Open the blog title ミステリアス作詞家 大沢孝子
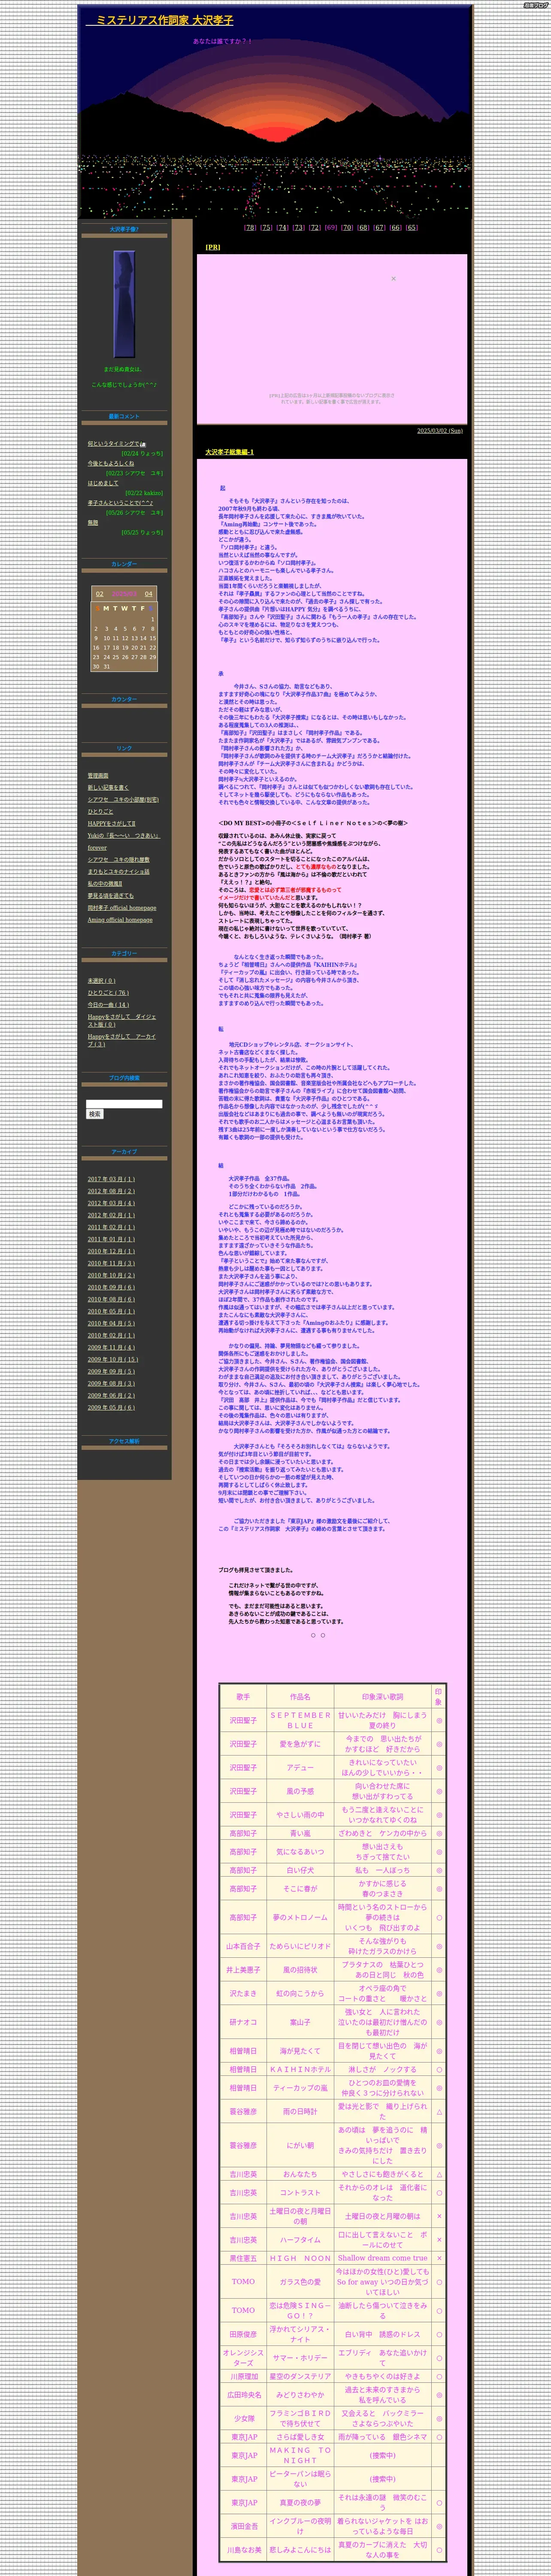The image size is (551, 2576). tap(160, 20)
